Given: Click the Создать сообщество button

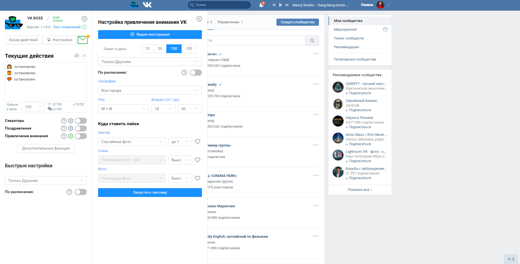Looking at the screenshot, I should [298, 22].
